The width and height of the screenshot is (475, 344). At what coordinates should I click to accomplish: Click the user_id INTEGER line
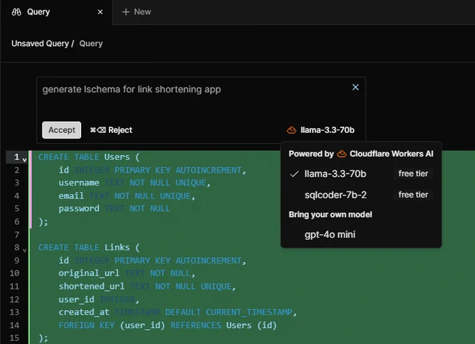98,299
